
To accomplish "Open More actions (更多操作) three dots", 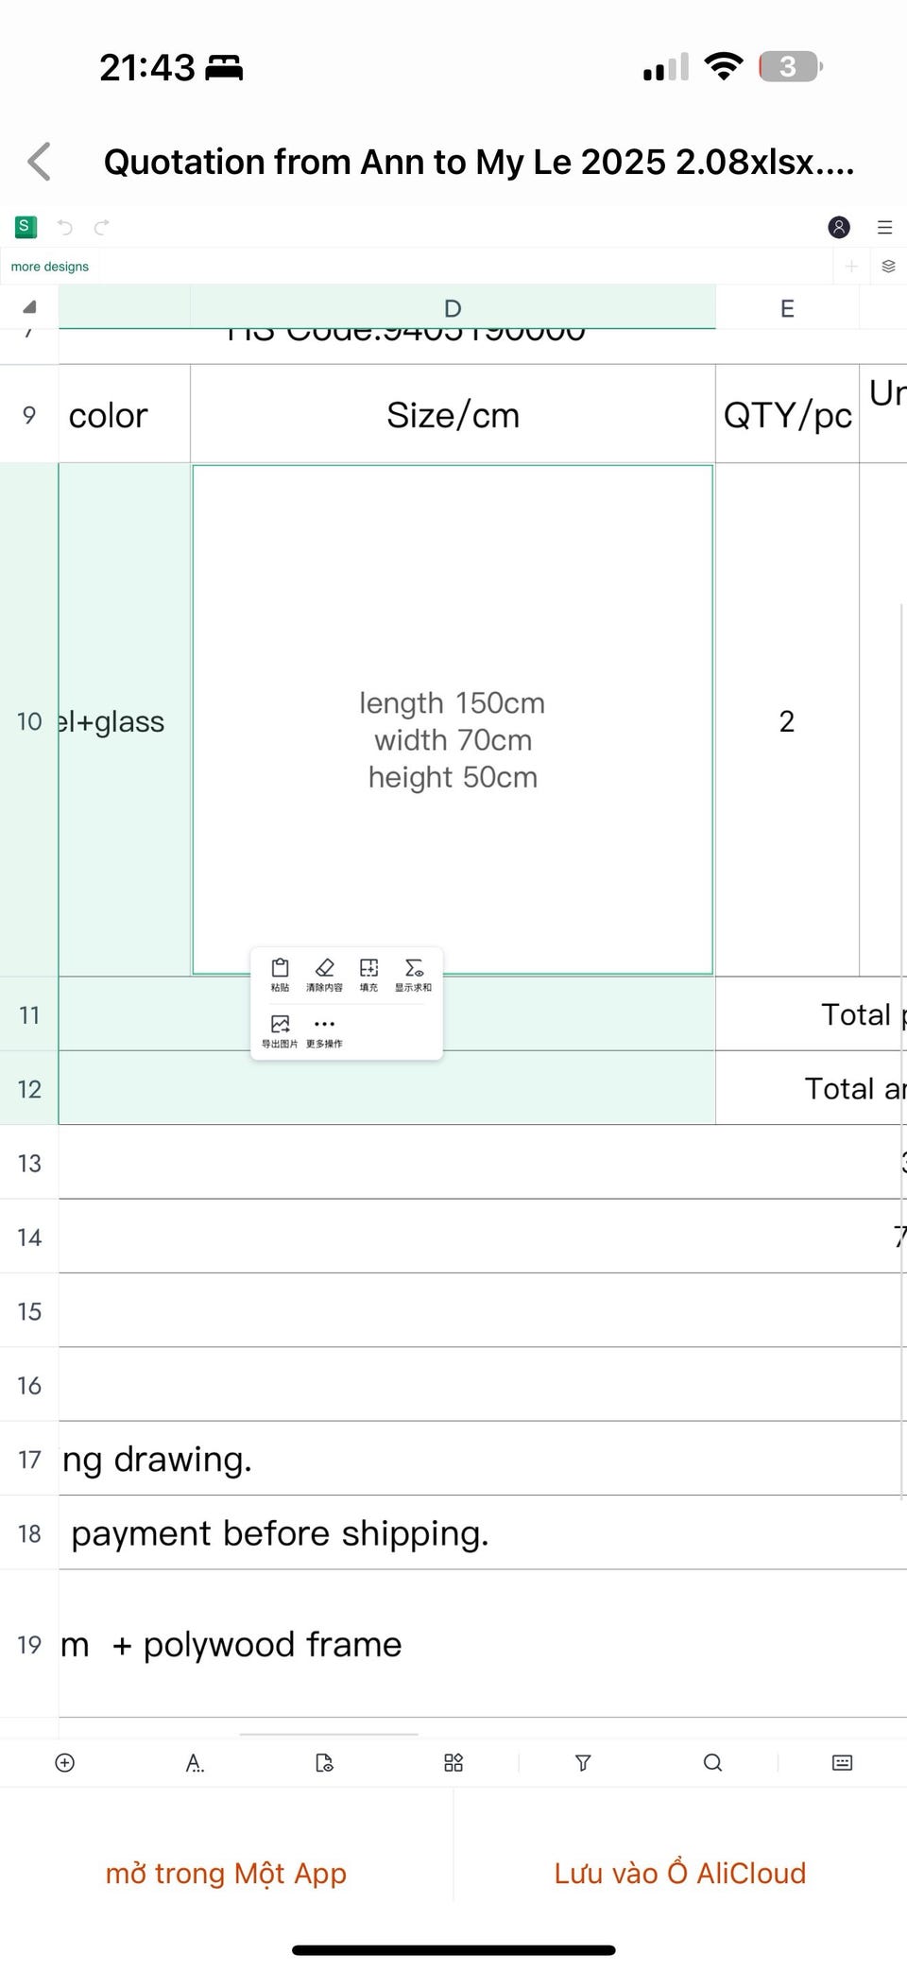I will pos(324,1029).
